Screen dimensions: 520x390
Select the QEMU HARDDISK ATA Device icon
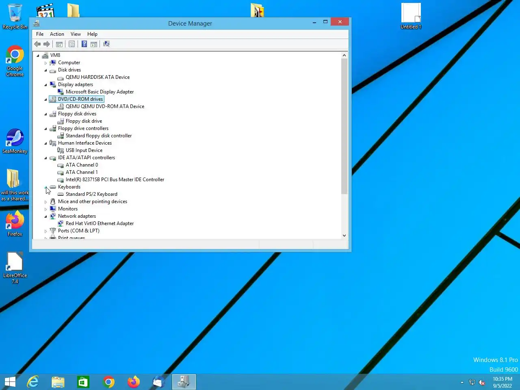61,77
